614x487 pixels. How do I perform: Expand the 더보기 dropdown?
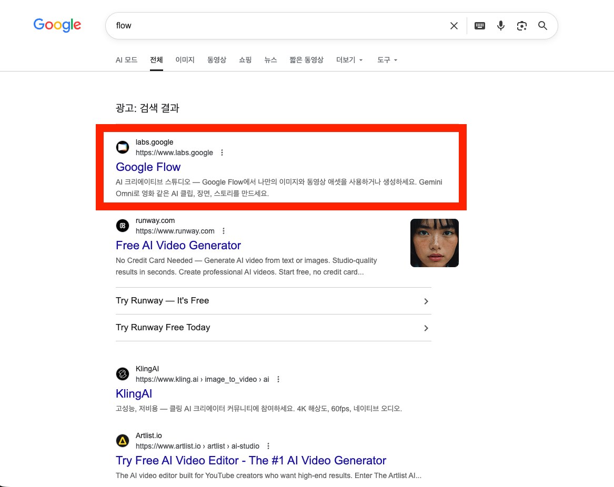point(349,60)
